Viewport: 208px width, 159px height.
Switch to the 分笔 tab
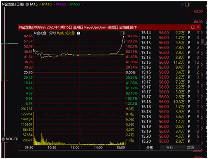click(150, 148)
